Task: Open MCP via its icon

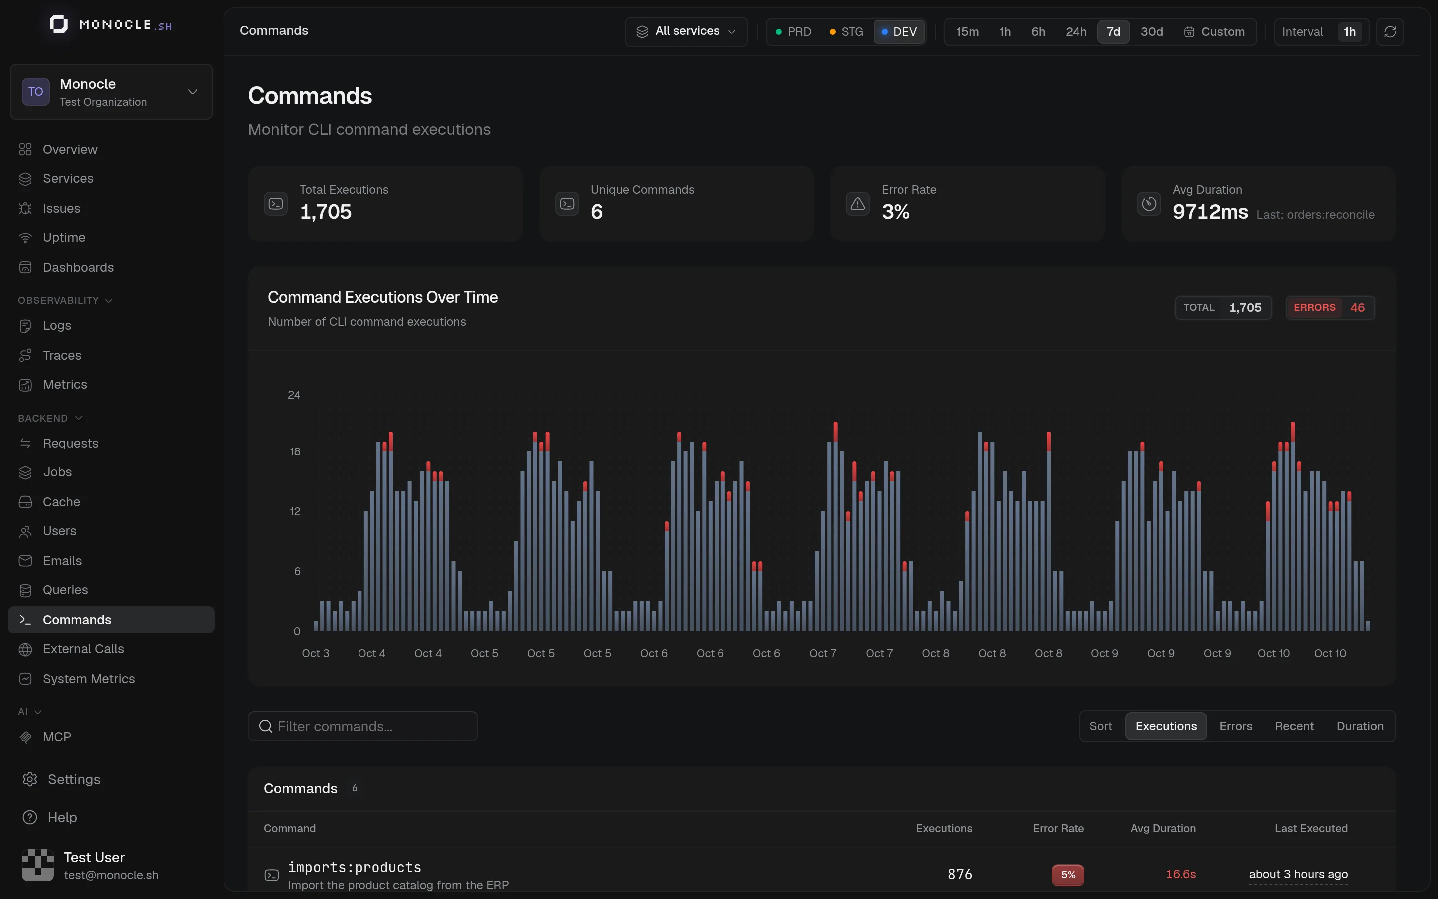Action: click(25, 737)
